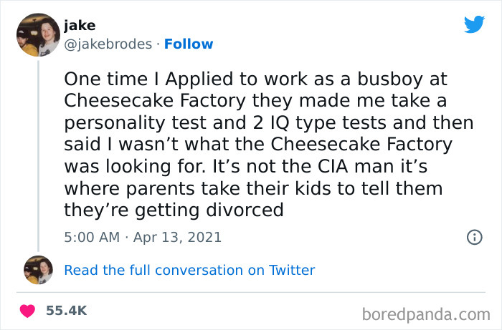View the 55.4K likes count
This screenshot has height=330, width=502.
(66, 311)
